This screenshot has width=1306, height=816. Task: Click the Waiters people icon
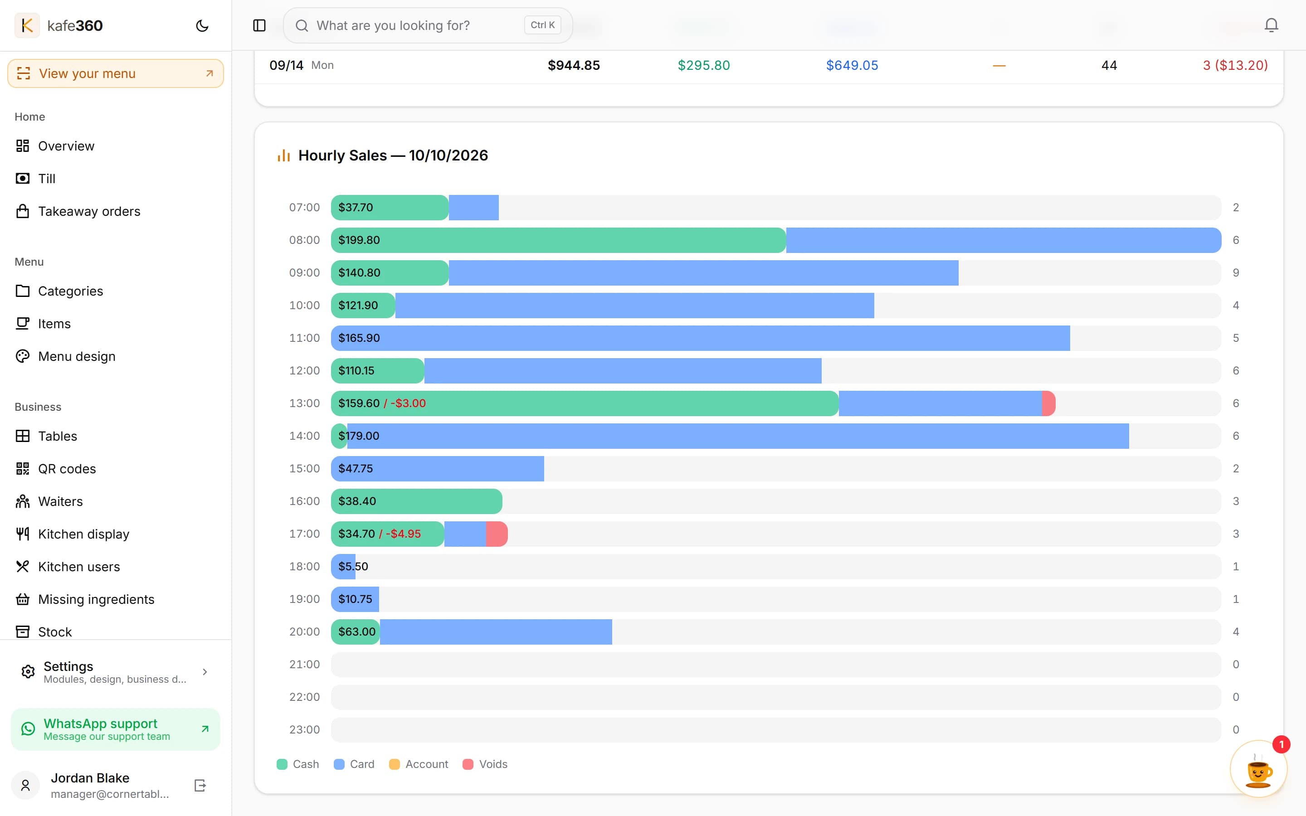[x=23, y=501]
